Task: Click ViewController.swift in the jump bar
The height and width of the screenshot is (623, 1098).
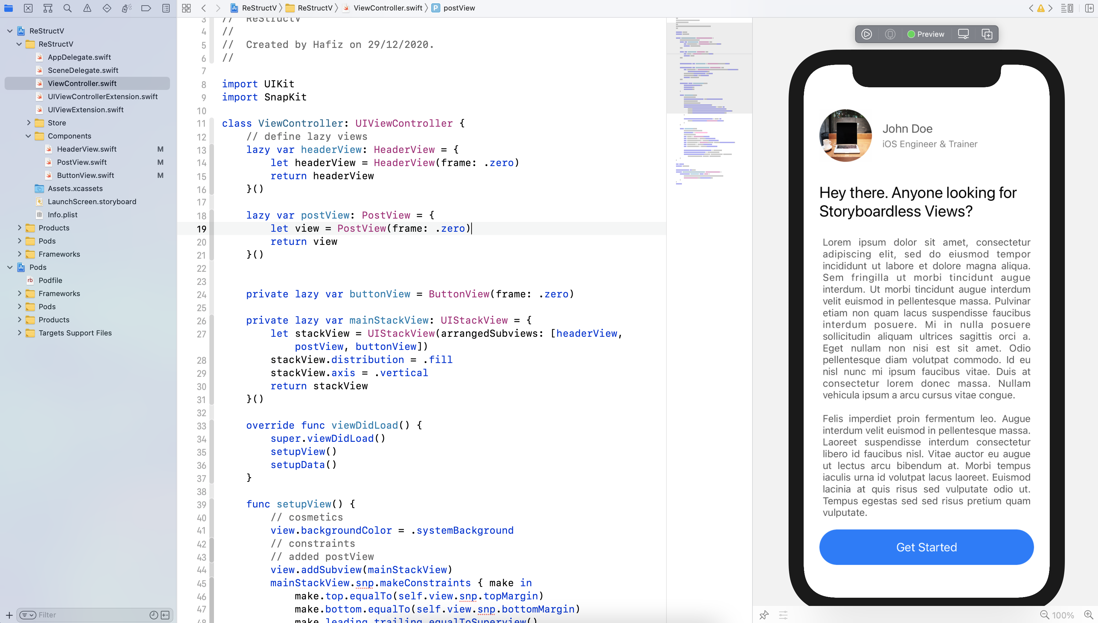Action: click(x=388, y=8)
